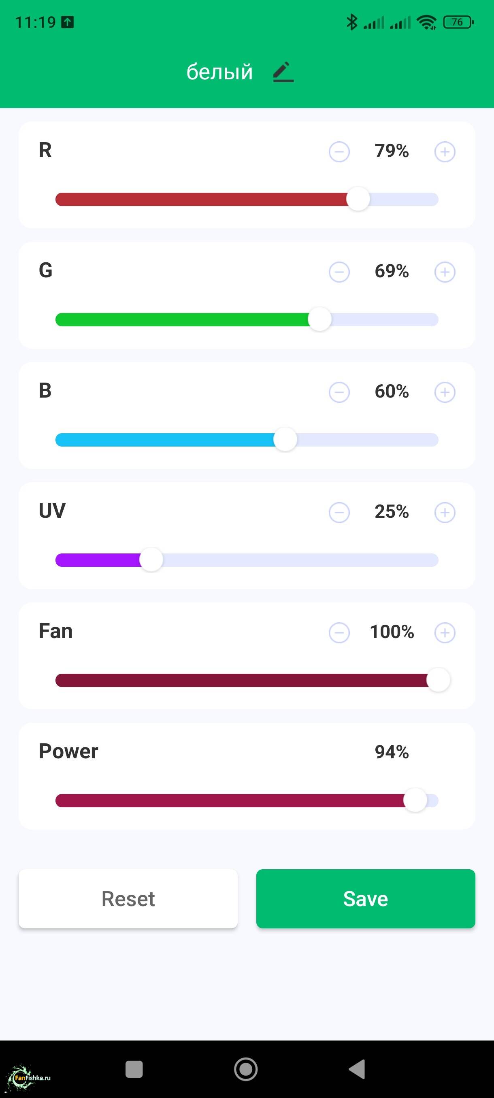Click the purple UV slider handle
The image size is (494, 1098).
click(x=151, y=560)
